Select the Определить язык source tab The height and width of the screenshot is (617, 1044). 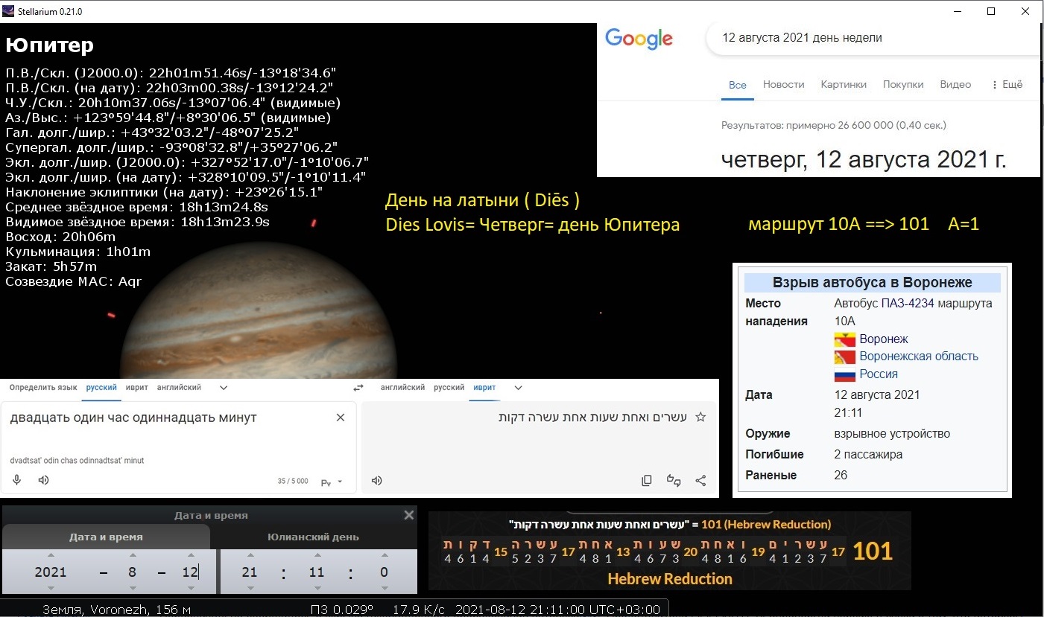(43, 388)
